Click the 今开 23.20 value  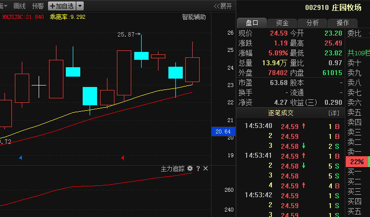pos(333,33)
